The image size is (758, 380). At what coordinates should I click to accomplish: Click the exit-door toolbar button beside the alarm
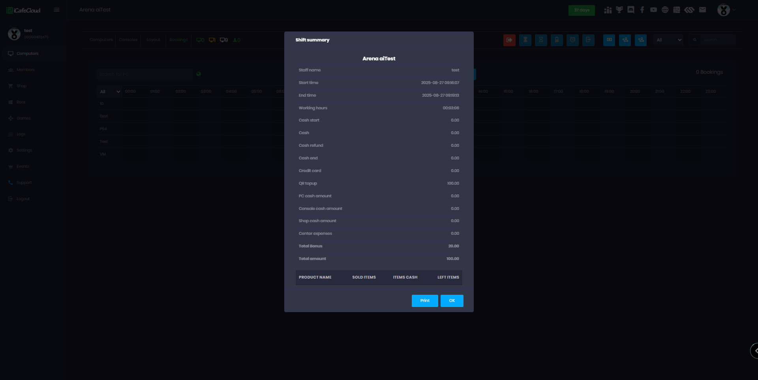coord(588,40)
